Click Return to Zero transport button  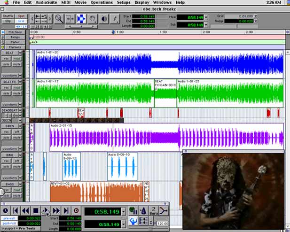(16, 210)
